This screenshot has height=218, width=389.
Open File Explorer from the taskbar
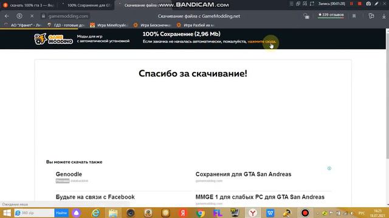[x=113, y=213]
